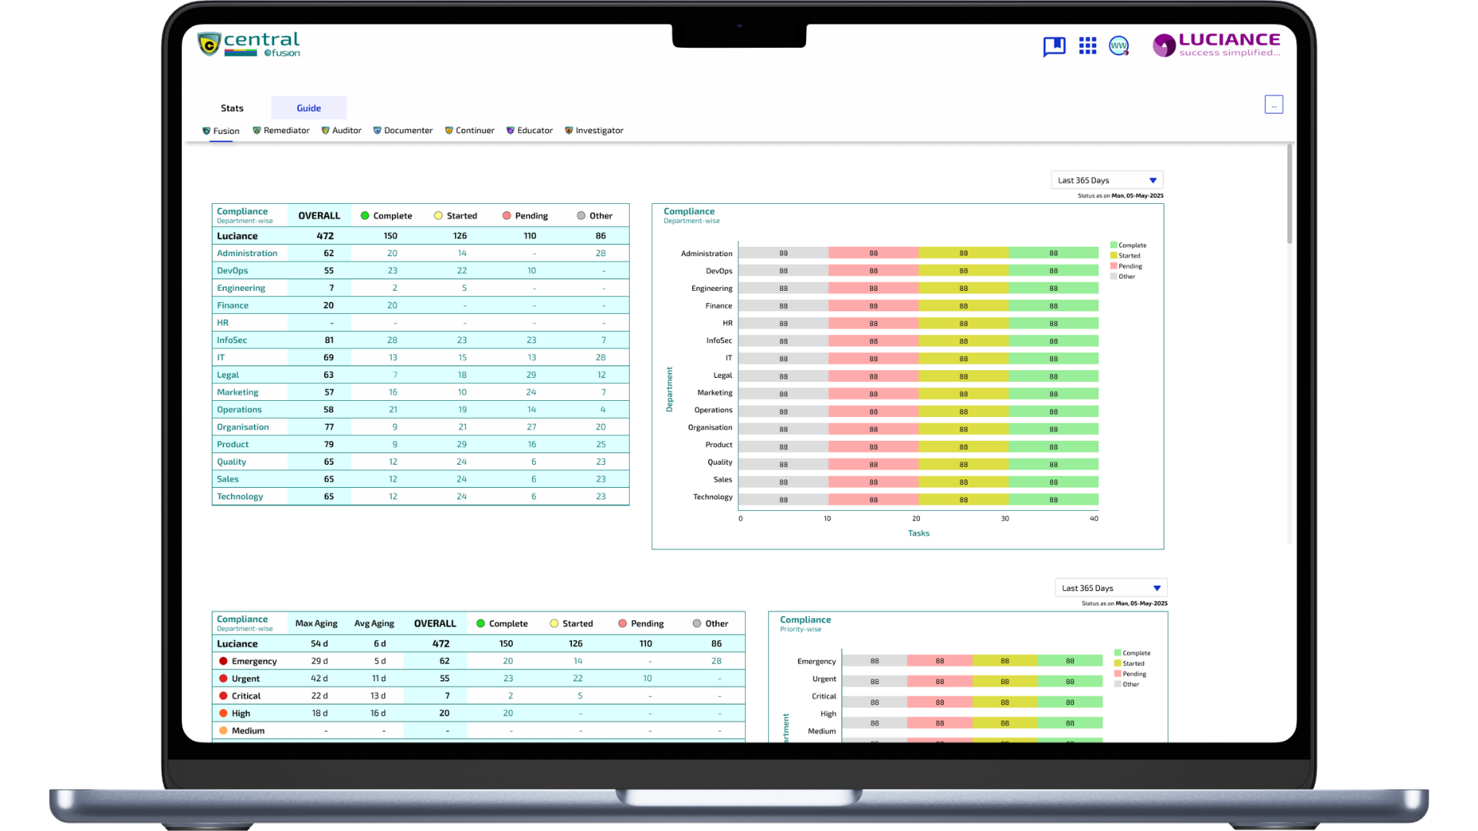Open the top Last 365 Days dropdown

(1106, 180)
